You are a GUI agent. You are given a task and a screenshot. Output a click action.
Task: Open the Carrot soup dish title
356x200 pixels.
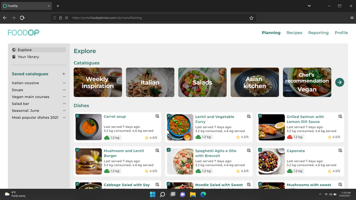pos(114,116)
